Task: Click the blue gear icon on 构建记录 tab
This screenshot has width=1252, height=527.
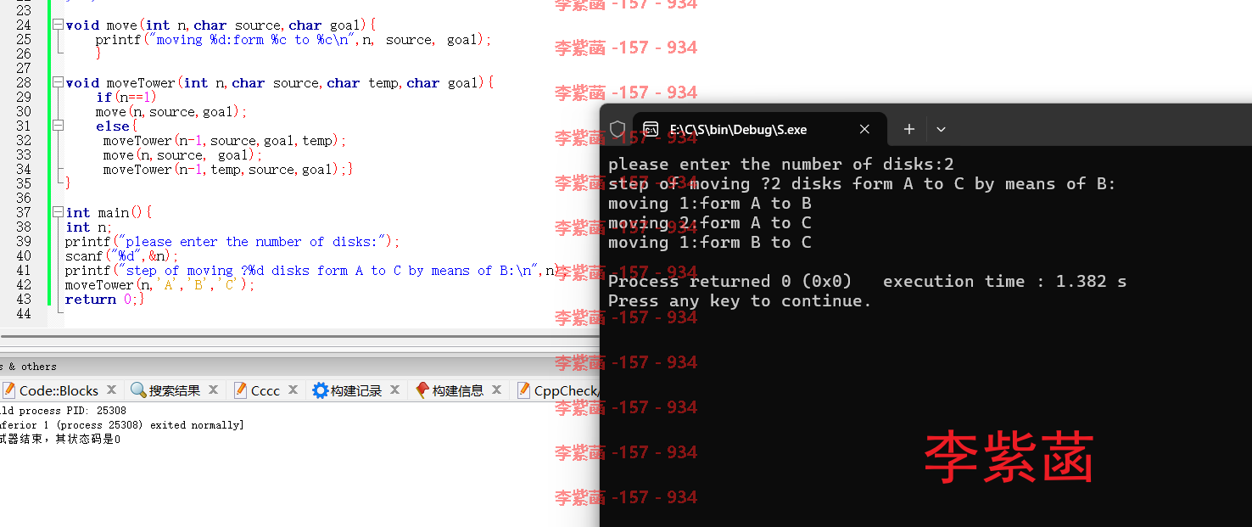Action: point(320,390)
